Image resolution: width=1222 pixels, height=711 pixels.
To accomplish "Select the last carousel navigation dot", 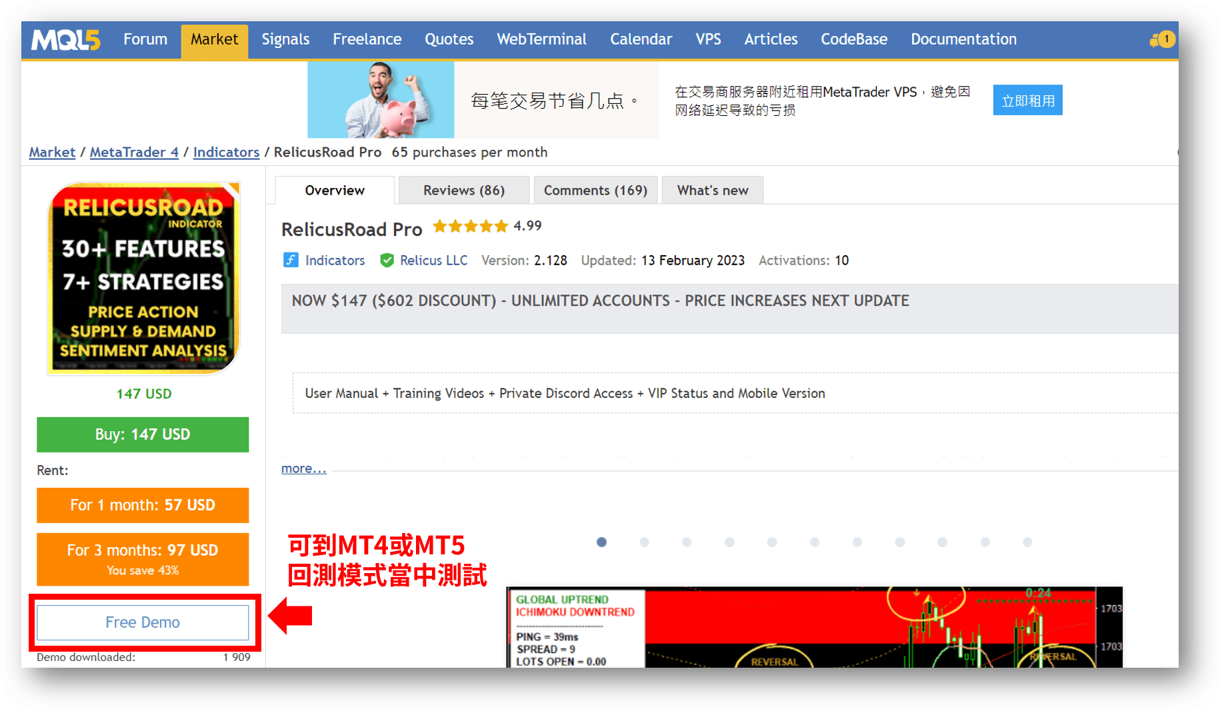I will click(x=1027, y=542).
